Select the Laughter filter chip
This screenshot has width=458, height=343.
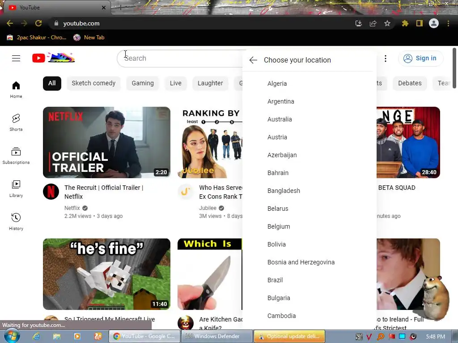pos(210,84)
